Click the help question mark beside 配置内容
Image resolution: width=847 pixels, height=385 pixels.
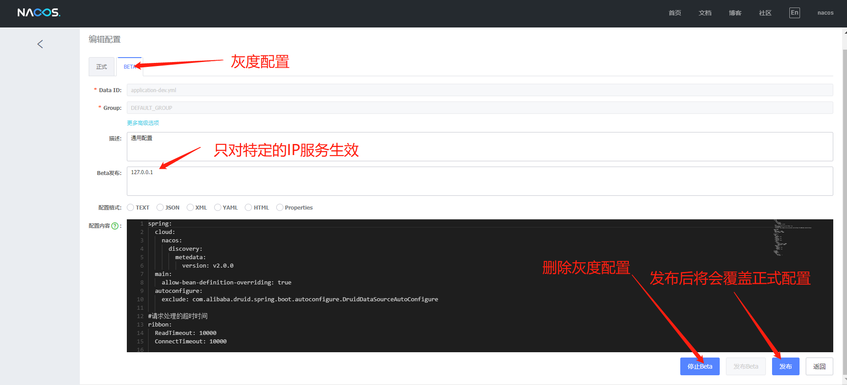point(115,226)
